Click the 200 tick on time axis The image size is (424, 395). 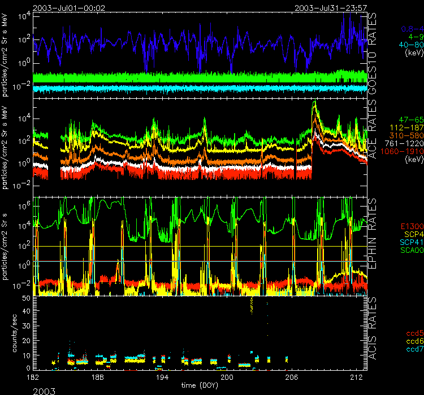(x=227, y=376)
